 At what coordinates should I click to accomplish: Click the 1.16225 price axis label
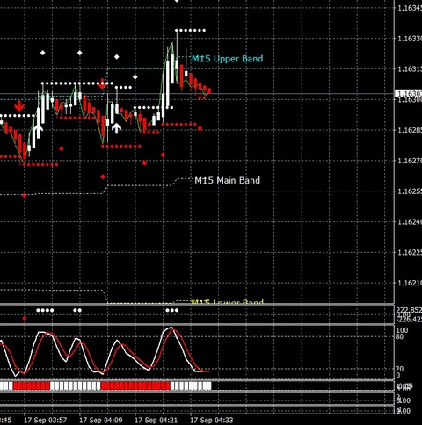(410, 252)
